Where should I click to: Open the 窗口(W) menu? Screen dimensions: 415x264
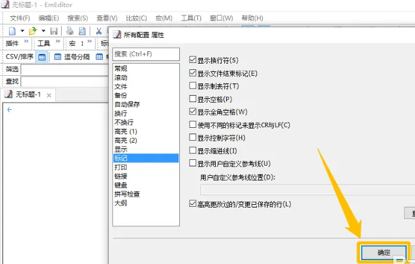point(221,18)
